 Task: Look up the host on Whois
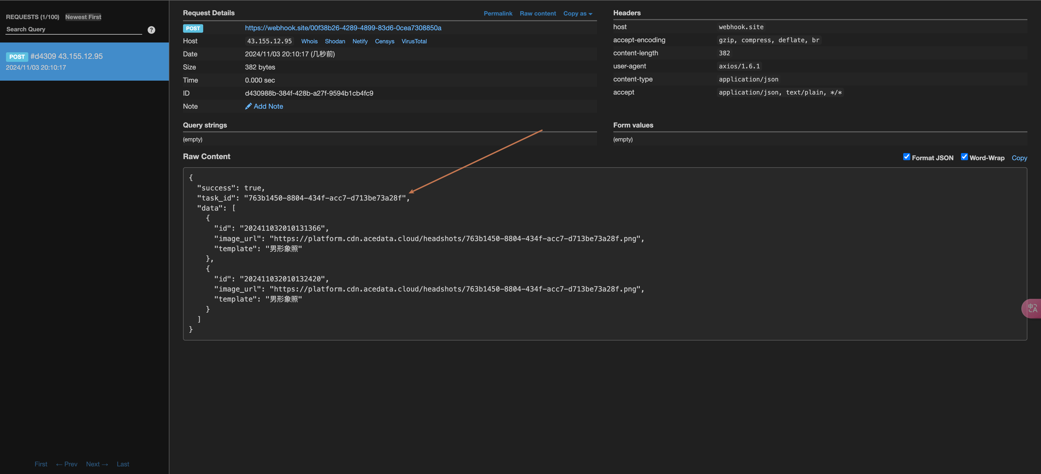pos(309,41)
